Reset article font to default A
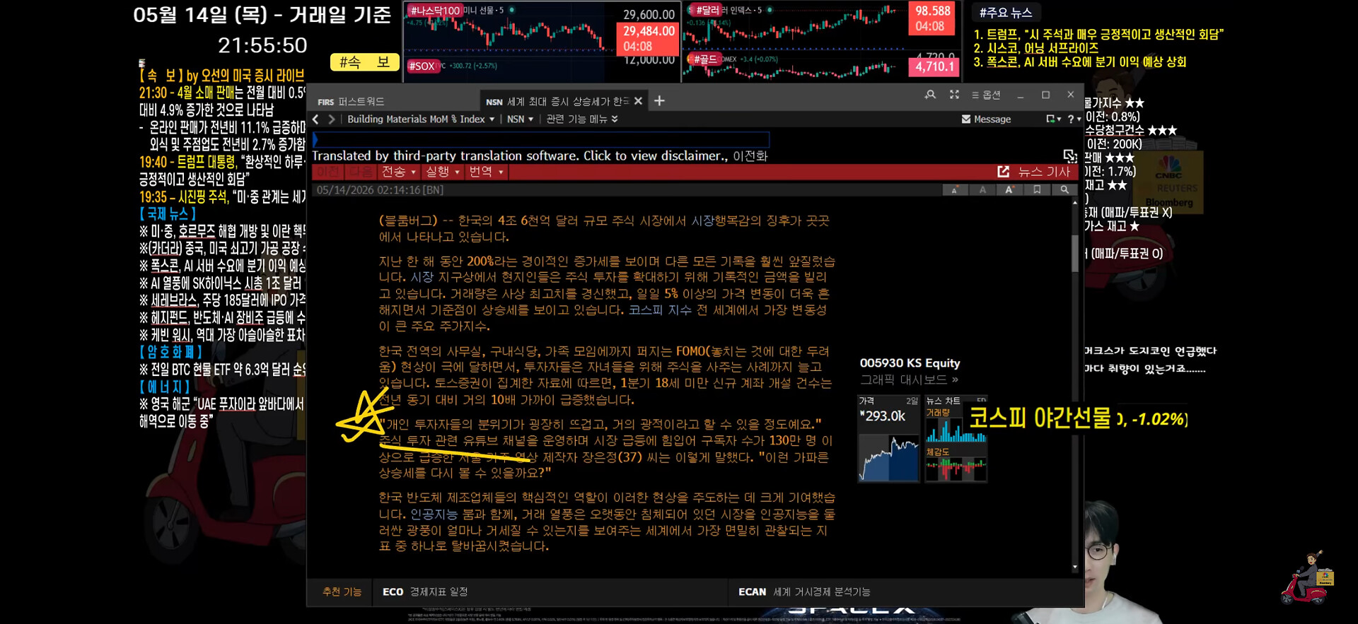The height and width of the screenshot is (624, 1358). (x=982, y=190)
